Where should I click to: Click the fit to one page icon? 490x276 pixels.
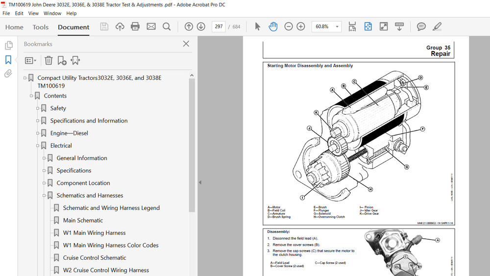click(368, 26)
